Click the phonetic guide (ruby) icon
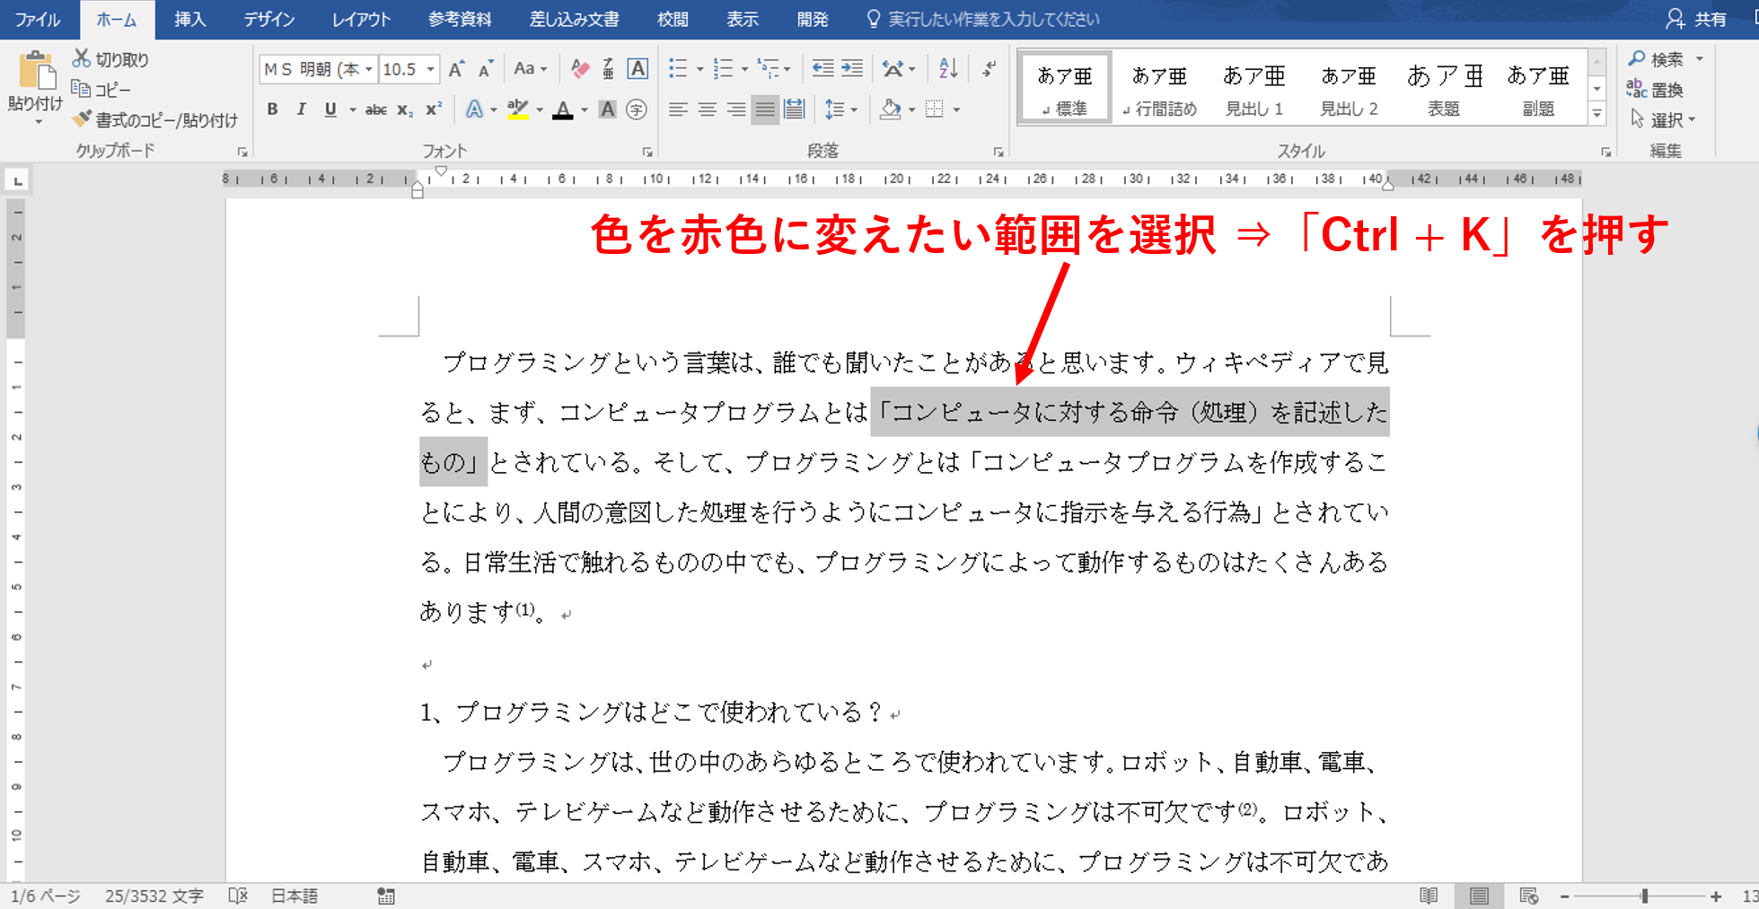 coord(608,68)
